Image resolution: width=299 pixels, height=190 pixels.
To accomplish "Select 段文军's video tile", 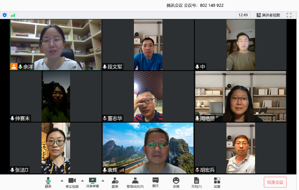I will [148, 45].
